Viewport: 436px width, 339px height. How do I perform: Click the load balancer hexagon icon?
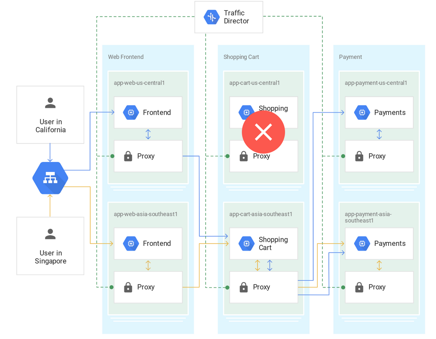point(50,178)
